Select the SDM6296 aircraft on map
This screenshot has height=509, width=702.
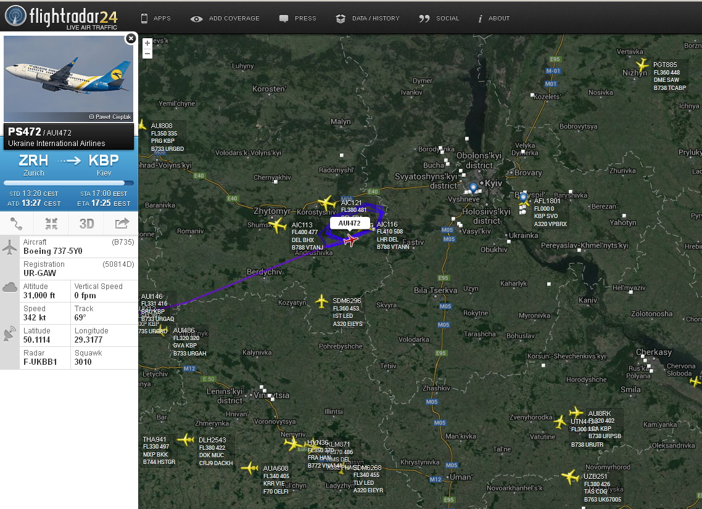click(x=321, y=301)
